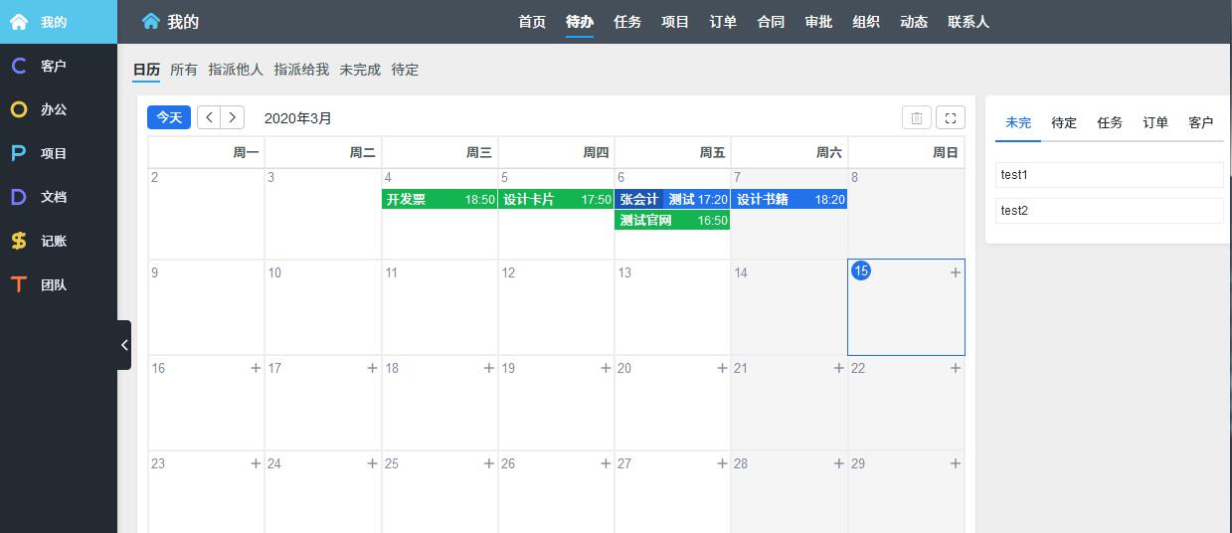Image resolution: width=1232 pixels, height=533 pixels.
Task: Open the 指派给我 tab
Action: coord(301,70)
